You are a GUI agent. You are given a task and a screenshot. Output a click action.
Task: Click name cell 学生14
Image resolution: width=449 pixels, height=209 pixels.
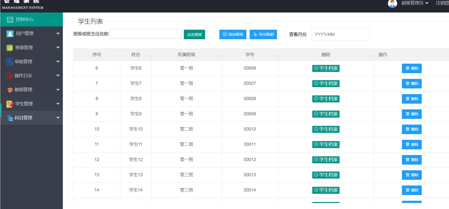pos(136,190)
